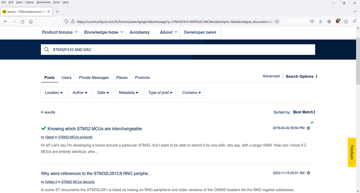360x193 pixels.
Task: Expand the Product forums menu
Action: [x=60, y=32]
